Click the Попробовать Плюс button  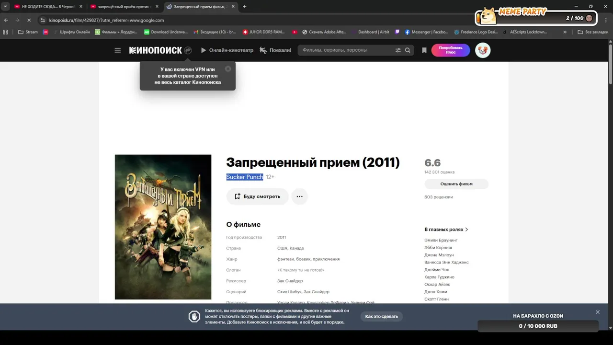[451, 50]
